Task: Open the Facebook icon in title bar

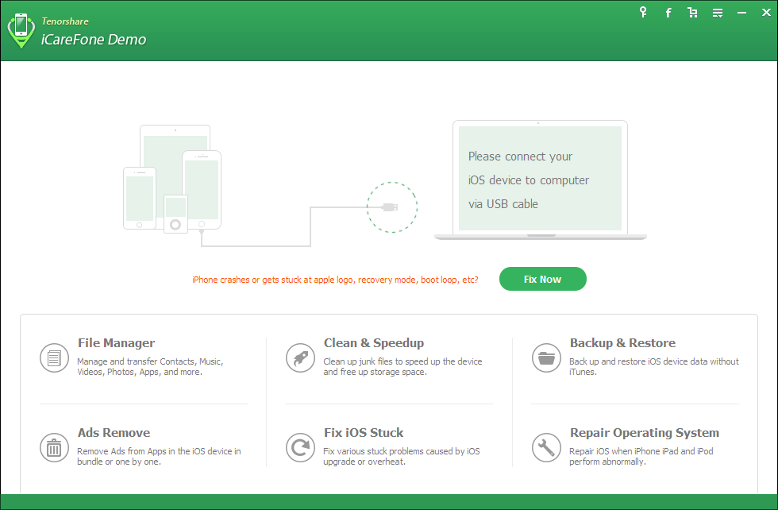Action: coord(668,13)
